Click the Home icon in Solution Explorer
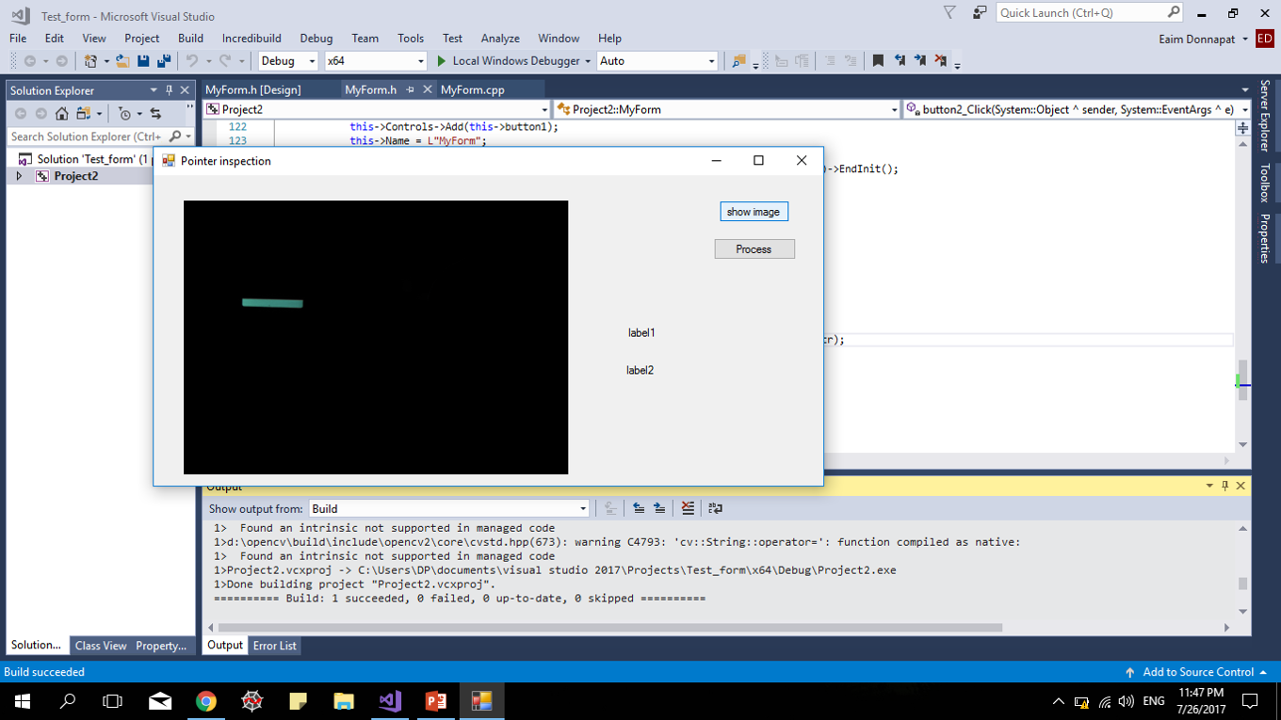 pos(62,114)
